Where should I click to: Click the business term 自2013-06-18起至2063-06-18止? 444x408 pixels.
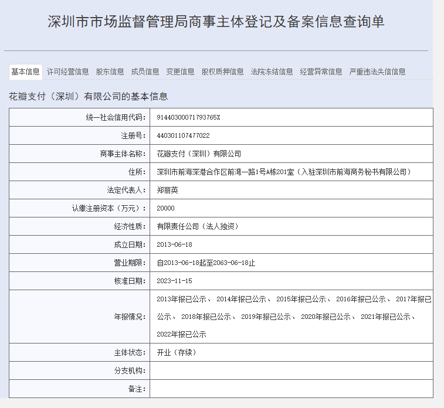click(206, 263)
